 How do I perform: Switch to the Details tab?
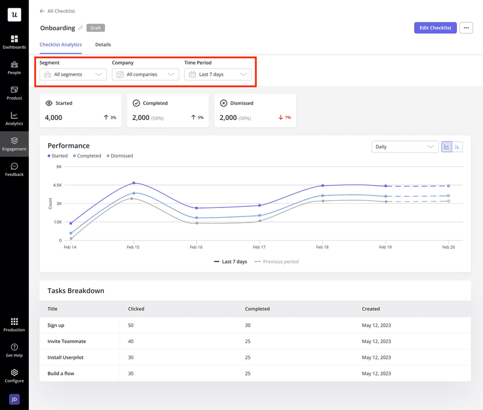click(x=103, y=45)
